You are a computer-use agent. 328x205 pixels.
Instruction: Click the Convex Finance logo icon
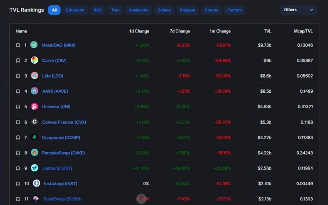tap(34, 122)
